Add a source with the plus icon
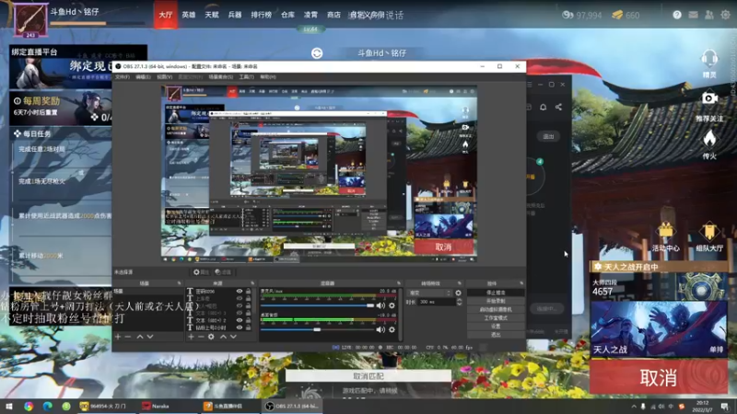This screenshot has width=737, height=414. (191, 337)
